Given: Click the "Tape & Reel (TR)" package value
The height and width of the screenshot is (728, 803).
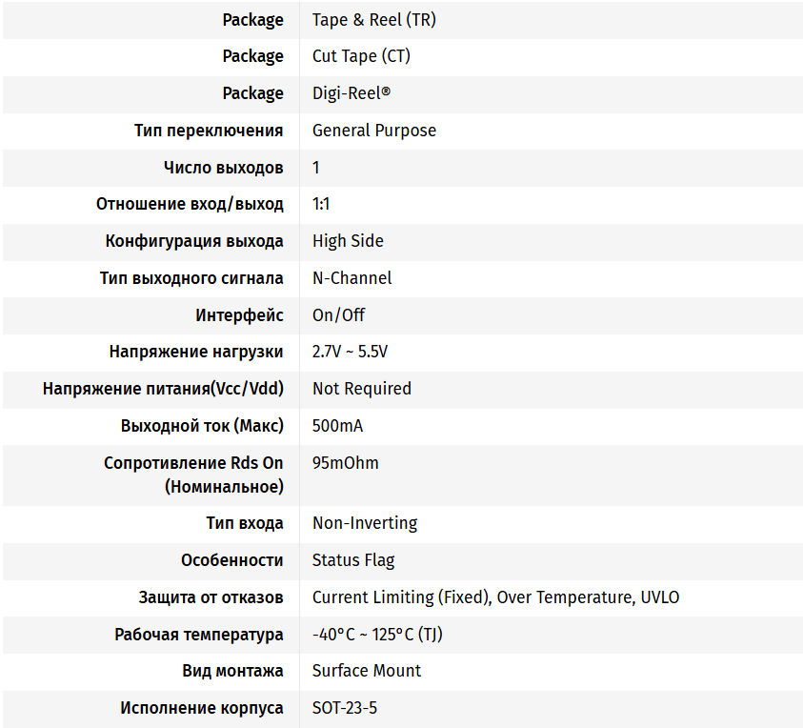Looking at the screenshot, I should (373, 20).
